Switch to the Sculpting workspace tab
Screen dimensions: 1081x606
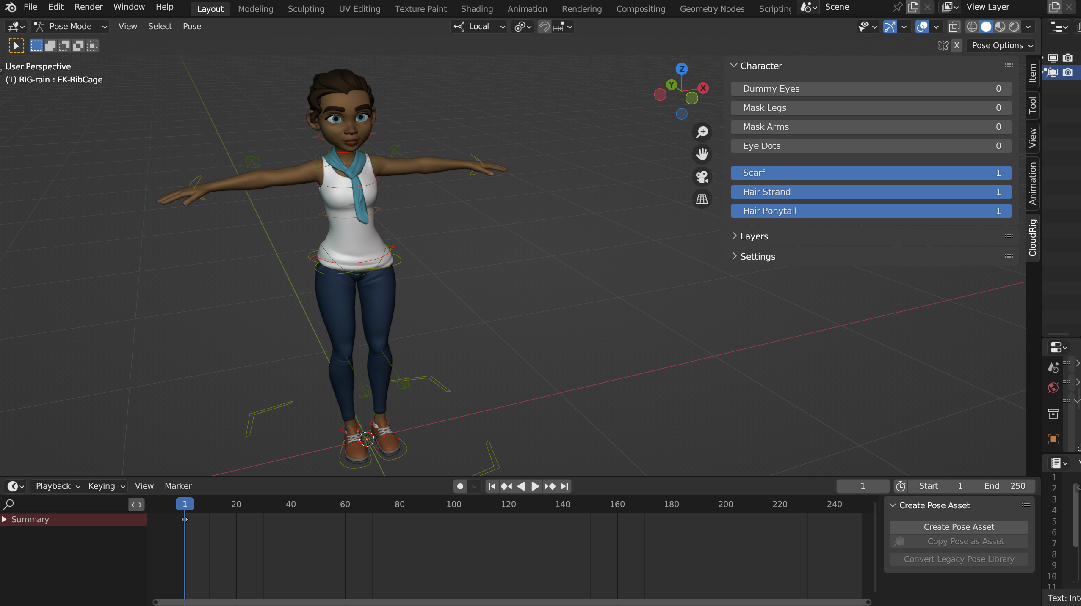(x=306, y=9)
